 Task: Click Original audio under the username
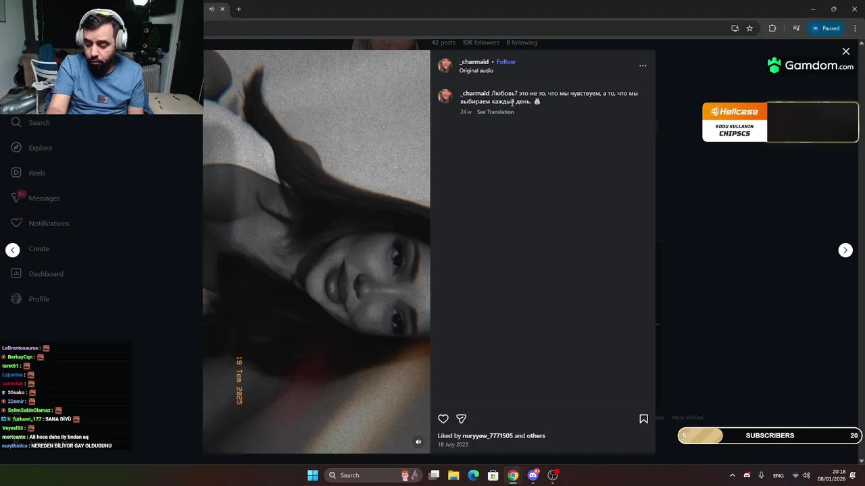[x=476, y=71]
